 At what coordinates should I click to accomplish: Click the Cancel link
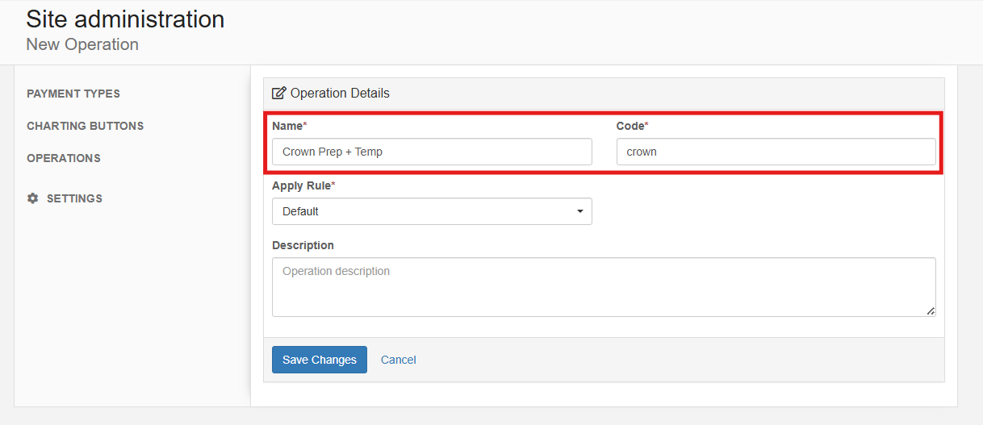coord(399,360)
